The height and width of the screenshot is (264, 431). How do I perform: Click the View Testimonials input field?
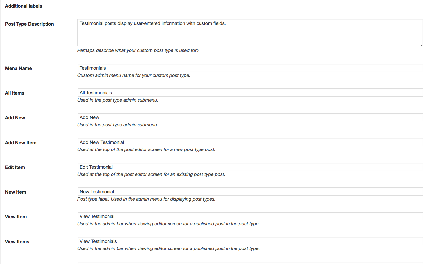pyautogui.click(x=250, y=241)
